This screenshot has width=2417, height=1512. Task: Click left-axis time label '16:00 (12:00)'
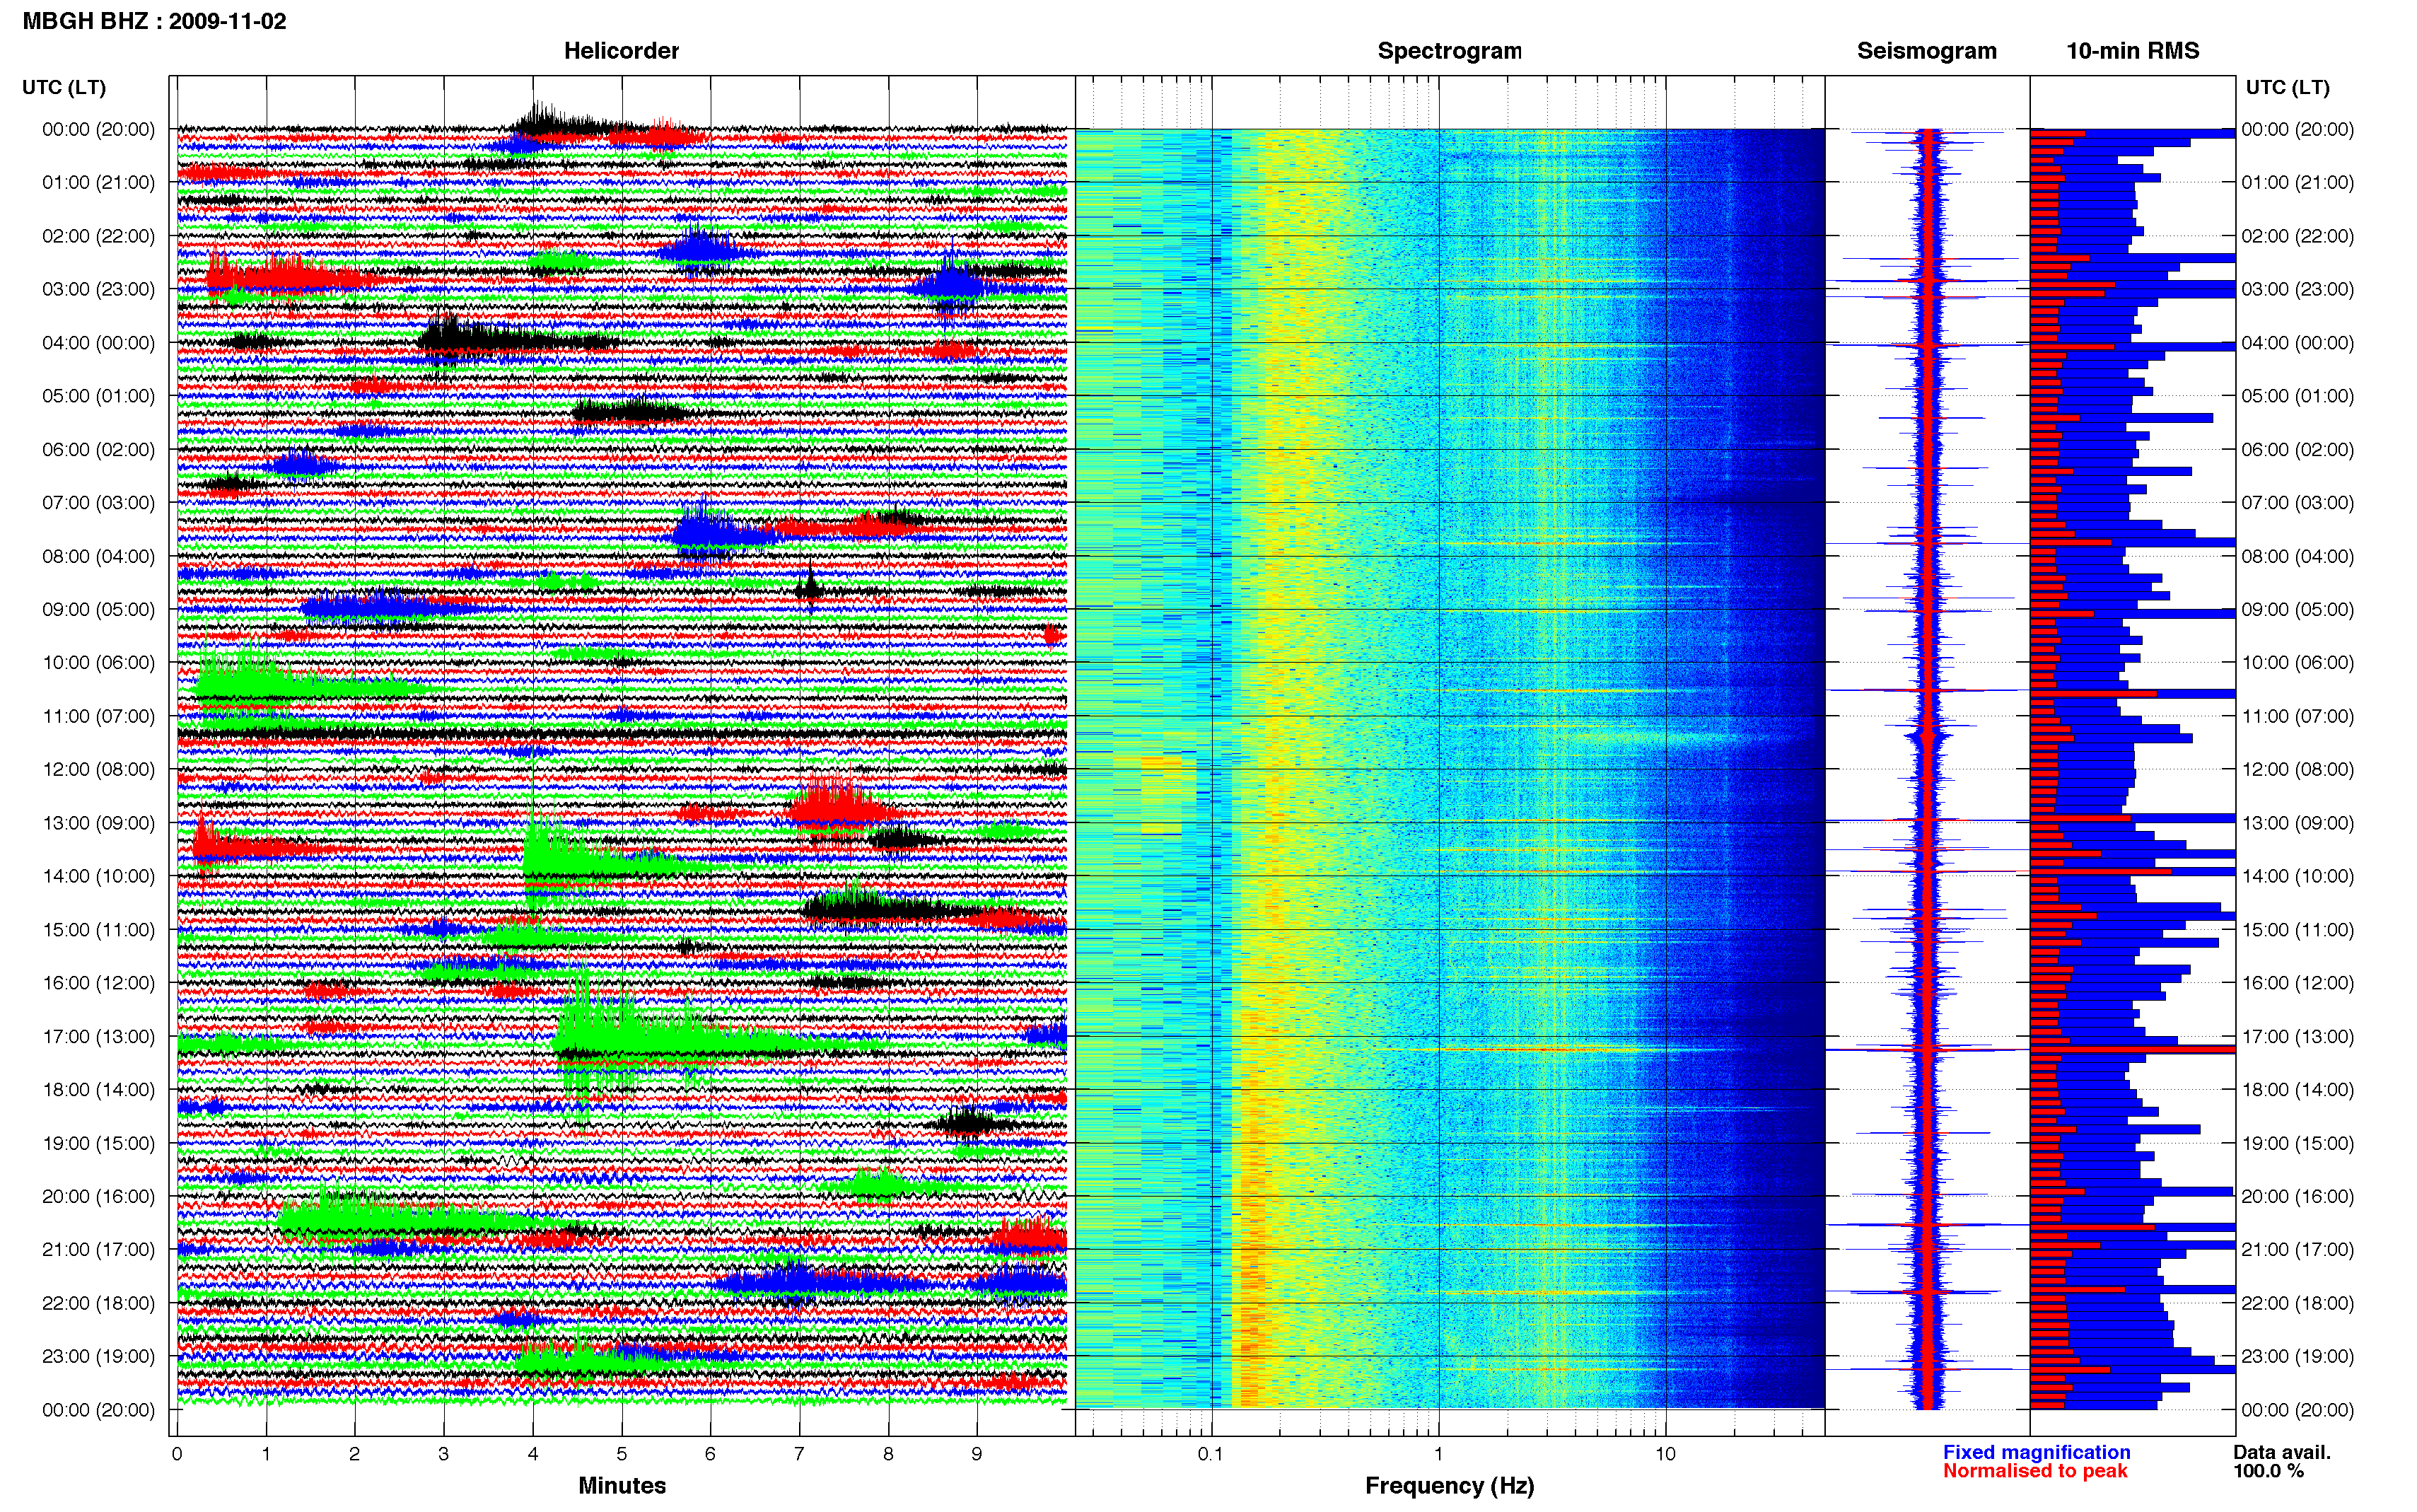tap(98, 983)
